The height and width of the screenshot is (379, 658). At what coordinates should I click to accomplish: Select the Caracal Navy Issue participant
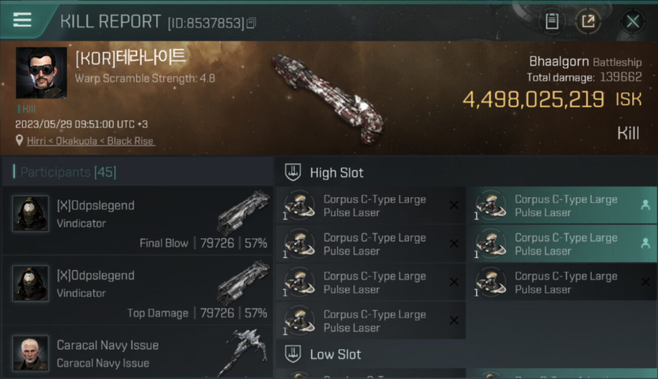(x=138, y=352)
